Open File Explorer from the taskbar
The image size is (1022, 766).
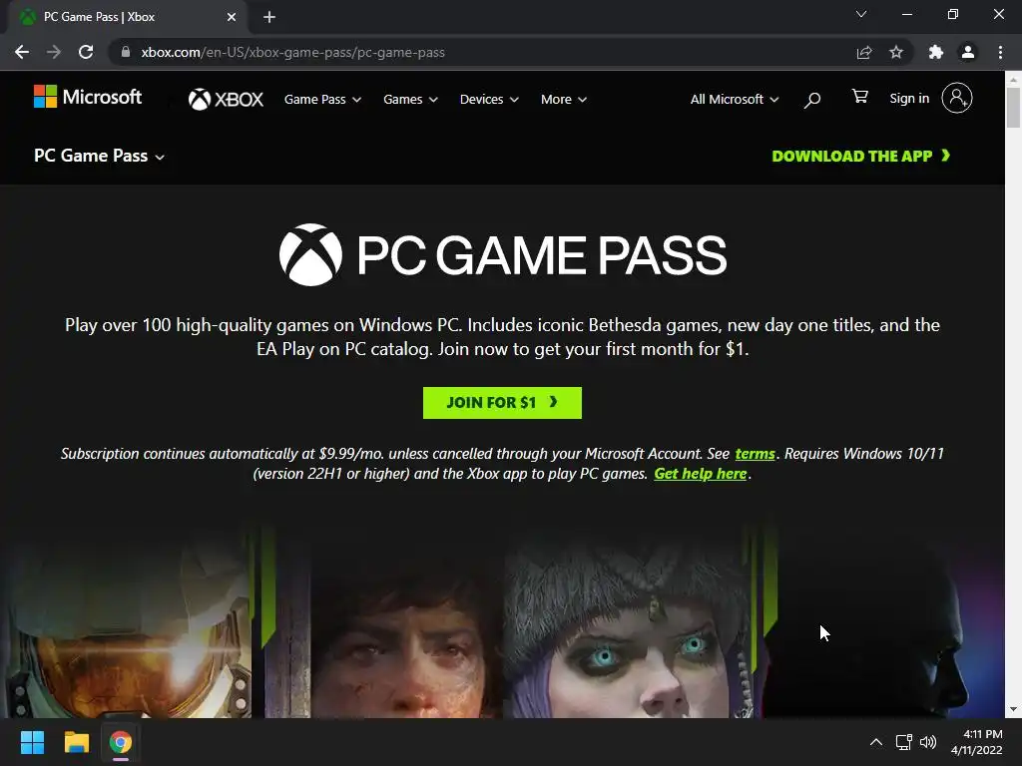click(x=76, y=742)
